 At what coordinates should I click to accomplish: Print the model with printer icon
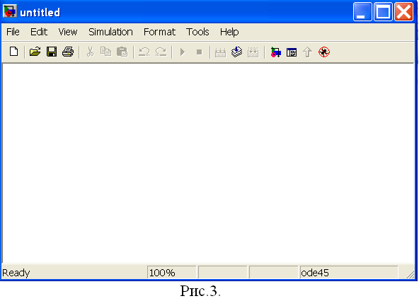tap(68, 52)
